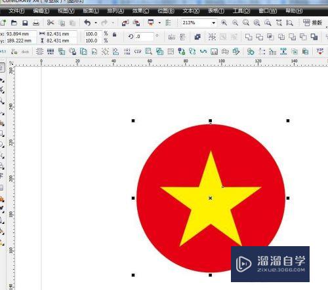The image size is (328, 290).
Task: Open the 效果(C) menu
Action: tap(140, 10)
